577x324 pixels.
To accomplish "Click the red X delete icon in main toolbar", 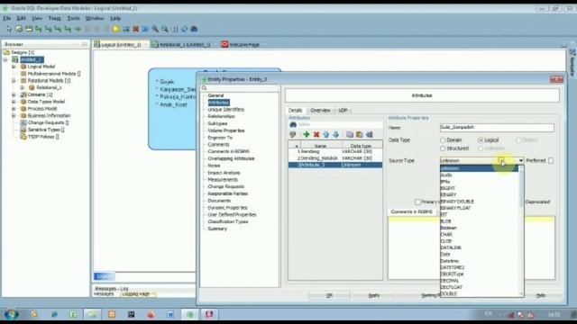I will click(x=136, y=29).
